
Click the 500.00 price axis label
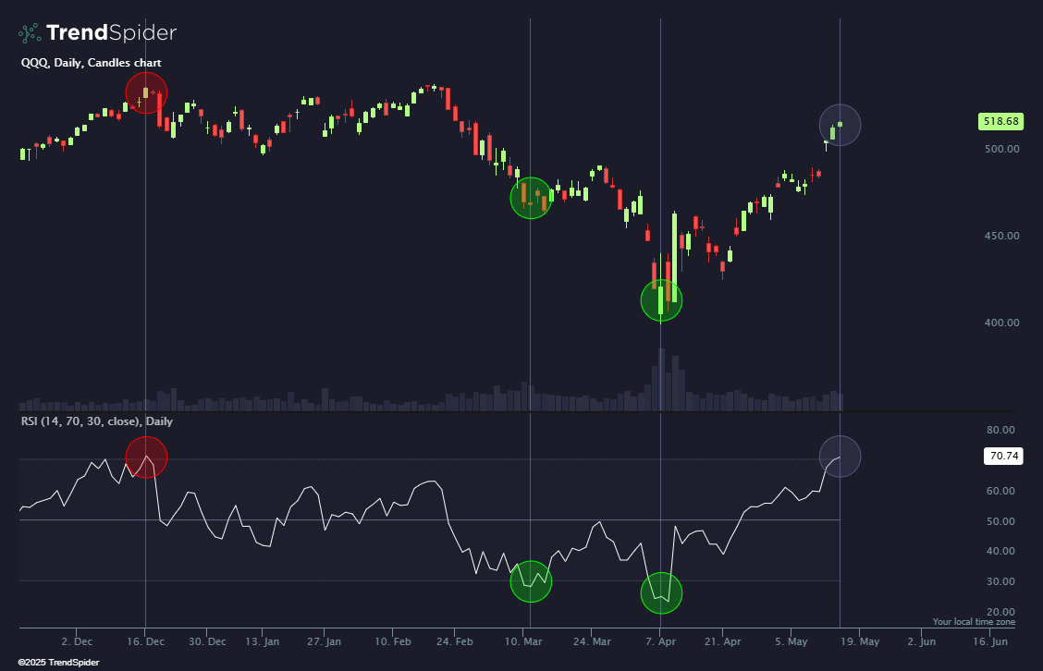click(x=1001, y=149)
